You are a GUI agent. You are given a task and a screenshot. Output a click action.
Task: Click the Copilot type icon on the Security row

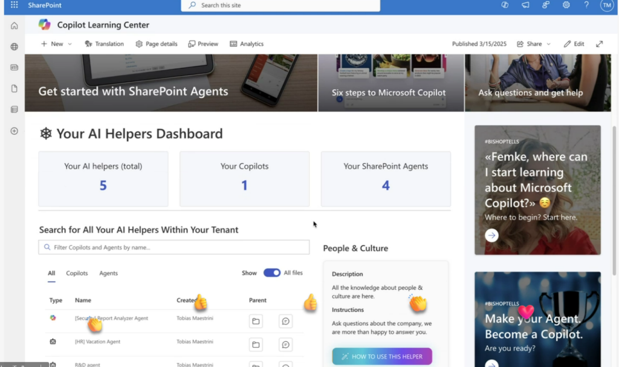53,318
